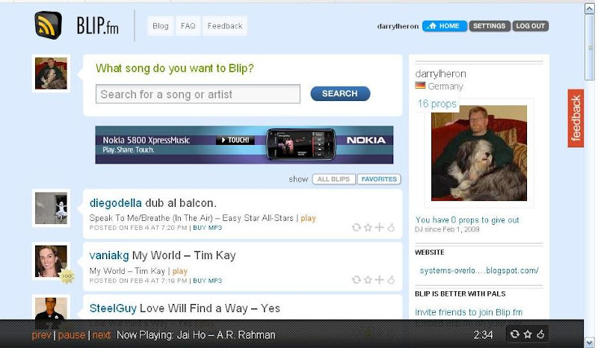Click the TOUCH! button in Nokia ad

235,140
